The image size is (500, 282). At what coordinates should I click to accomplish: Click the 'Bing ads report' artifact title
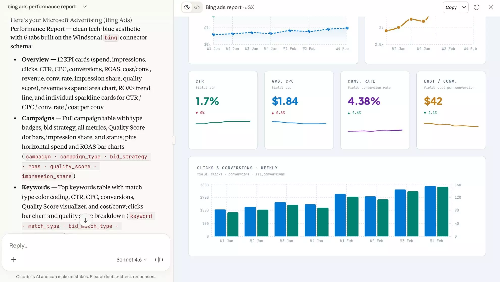coord(223,7)
